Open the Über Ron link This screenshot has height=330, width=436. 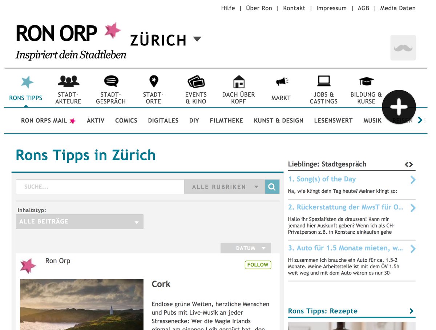coord(259,8)
